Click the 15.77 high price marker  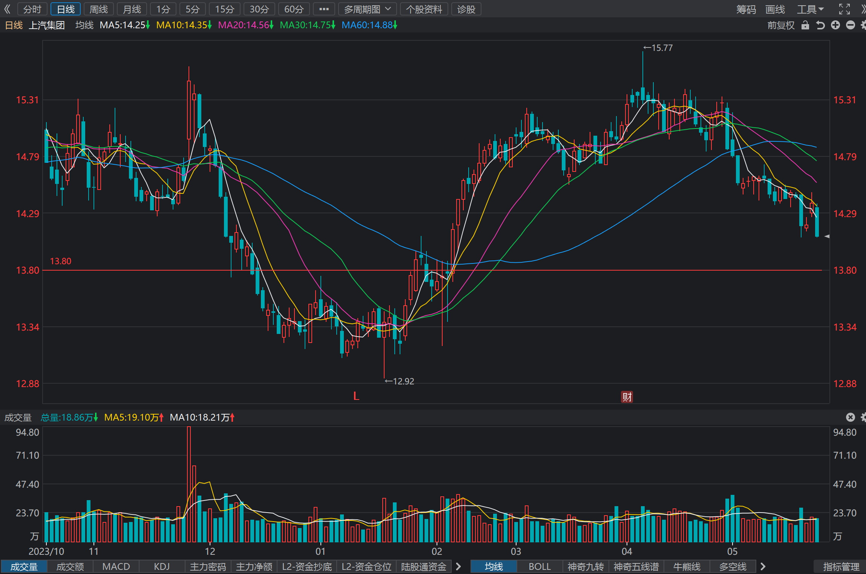[658, 48]
